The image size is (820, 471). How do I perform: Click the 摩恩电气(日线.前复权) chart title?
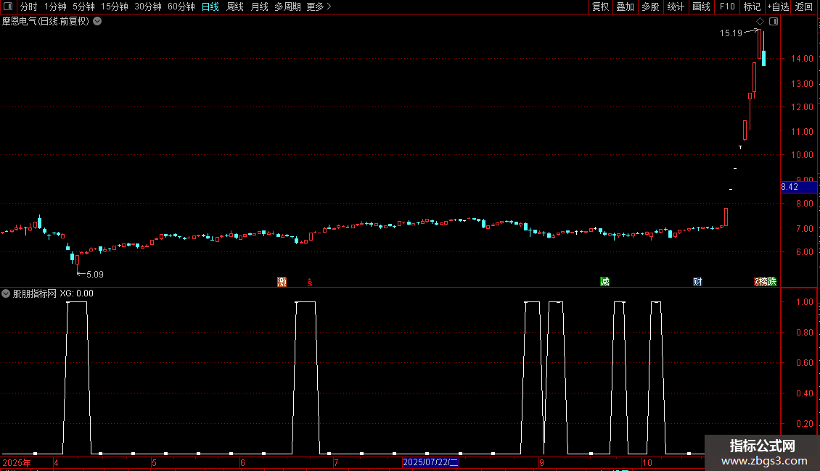point(46,22)
